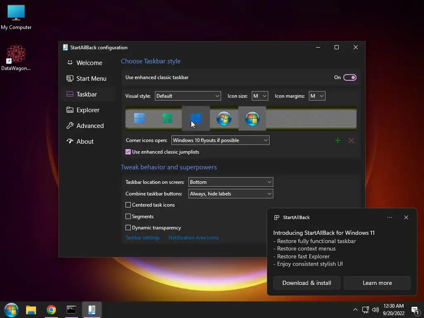The height and width of the screenshot is (318, 424).
Task: Open Notification Area Icons link
Action: coord(194,238)
